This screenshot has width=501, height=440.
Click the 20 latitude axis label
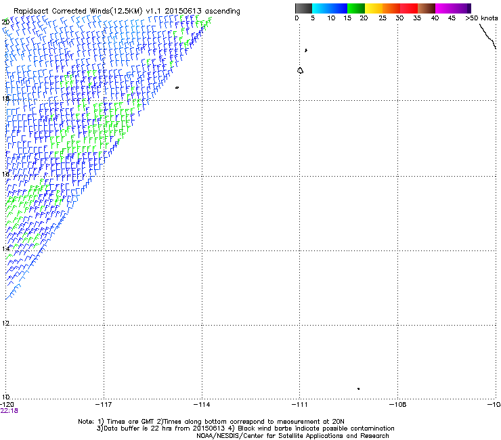point(5,22)
